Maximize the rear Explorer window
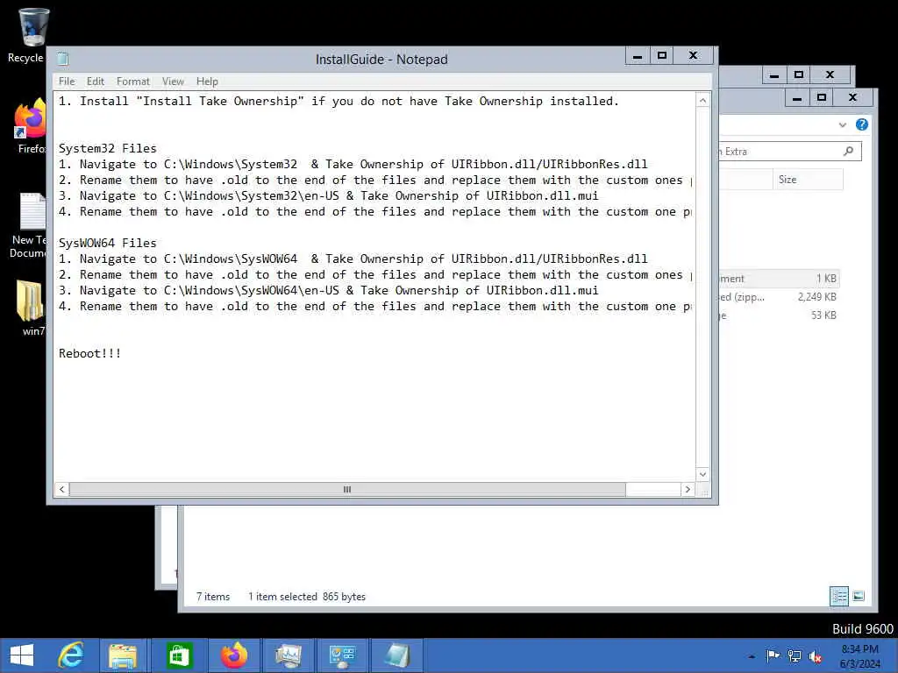 [799, 74]
